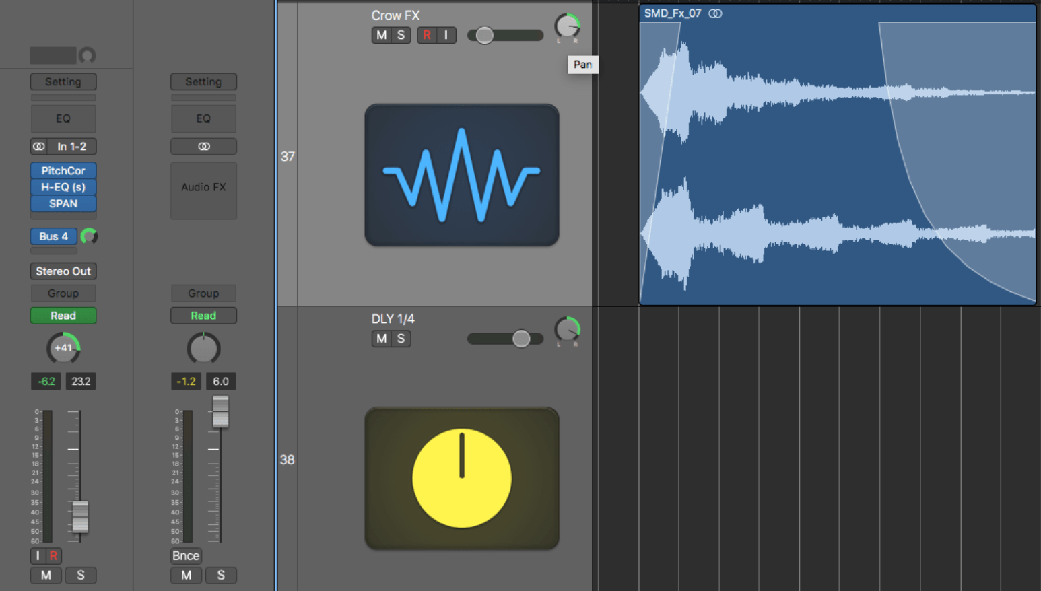Click the Bus 4 send level knob

89,236
